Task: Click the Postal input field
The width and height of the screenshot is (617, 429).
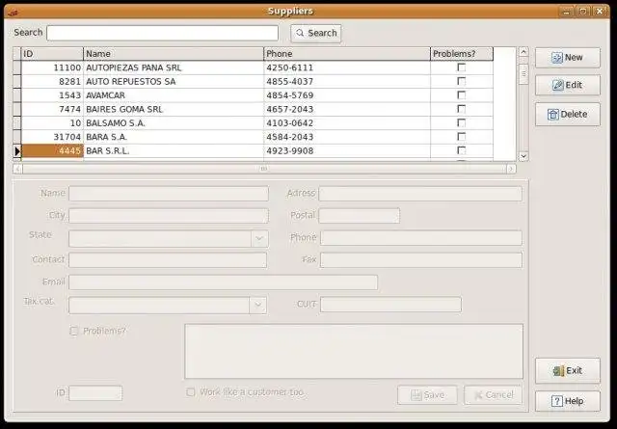Action: 360,216
